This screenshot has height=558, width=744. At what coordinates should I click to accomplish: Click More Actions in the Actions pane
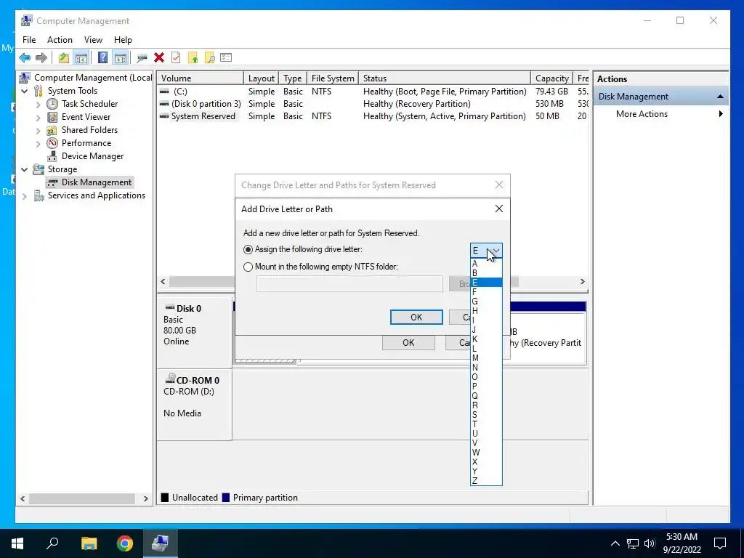tap(642, 114)
